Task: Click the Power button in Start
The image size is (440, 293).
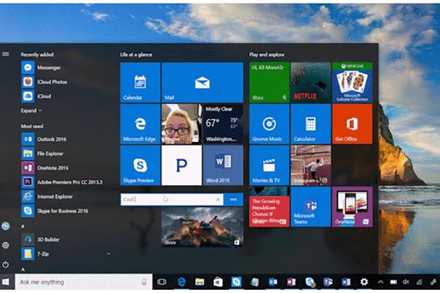Action: 5,264
